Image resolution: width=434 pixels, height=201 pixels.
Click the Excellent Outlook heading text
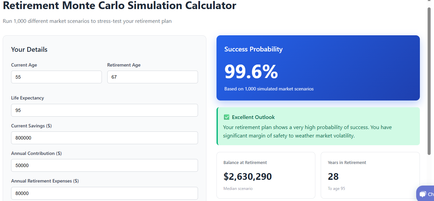pyautogui.click(x=253, y=117)
